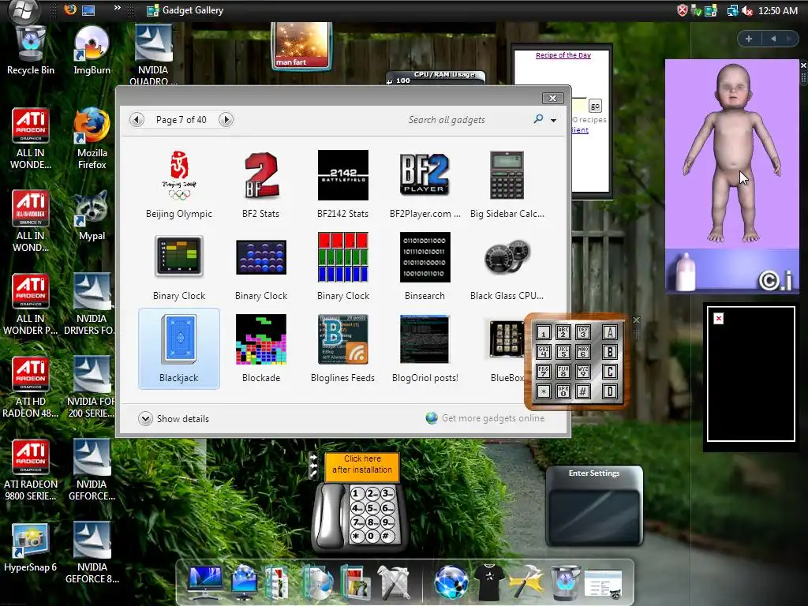Open the monitor icon in dock
The image size is (808, 606).
pos(206,582)
